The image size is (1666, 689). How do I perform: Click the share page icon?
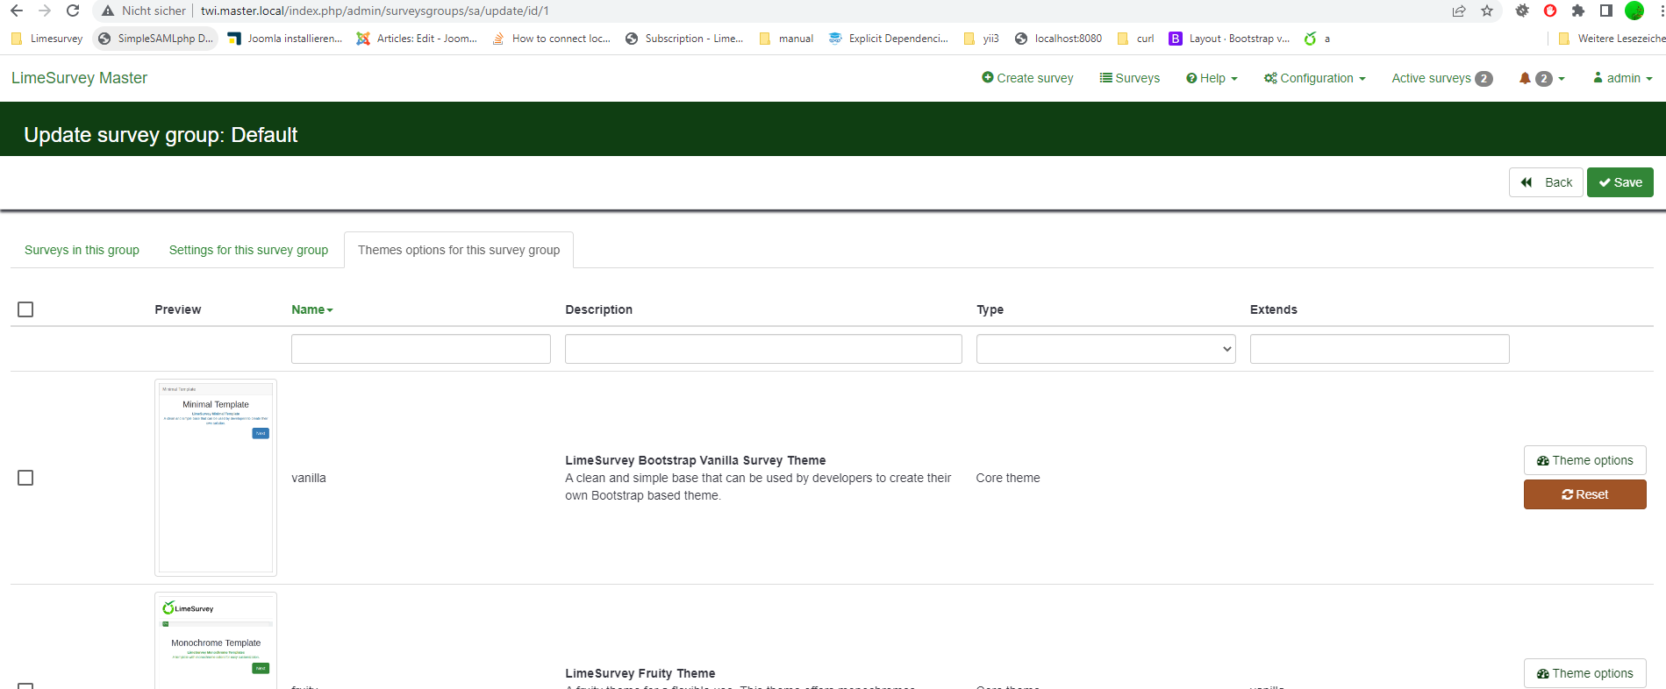coord(1459,11)
